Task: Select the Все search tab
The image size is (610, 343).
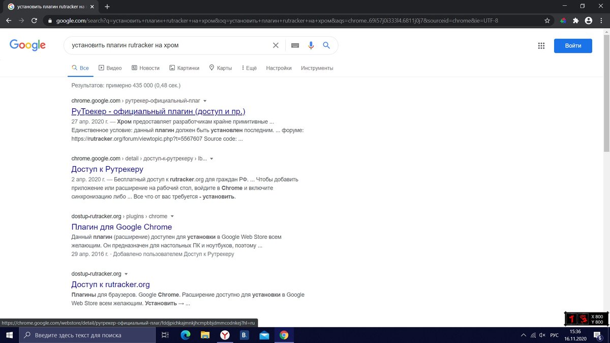Action: [x=80, y=68]
